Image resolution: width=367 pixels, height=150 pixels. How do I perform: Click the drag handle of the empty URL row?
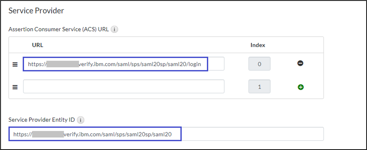pyautogui.click(x=15, y=87)
